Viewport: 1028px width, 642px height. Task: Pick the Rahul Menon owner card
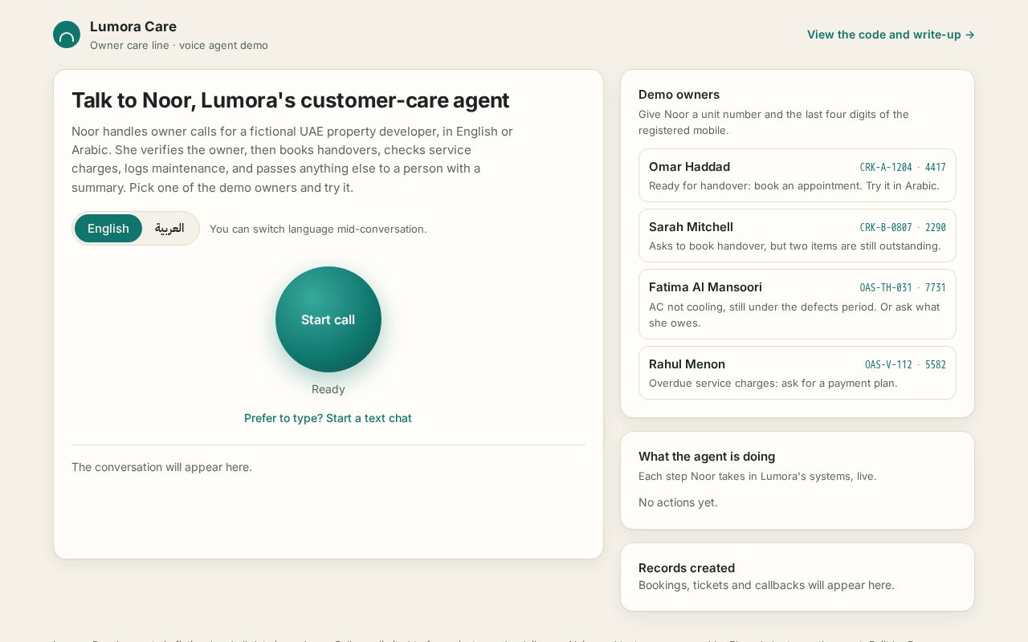coord(798,372)
